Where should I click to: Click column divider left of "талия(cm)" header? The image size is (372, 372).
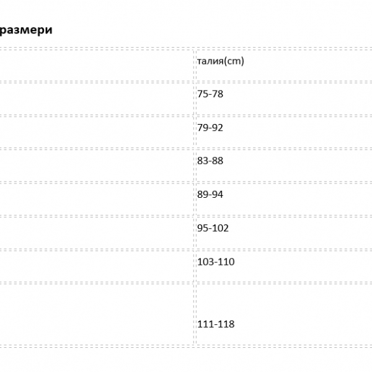tap(195, 61)
